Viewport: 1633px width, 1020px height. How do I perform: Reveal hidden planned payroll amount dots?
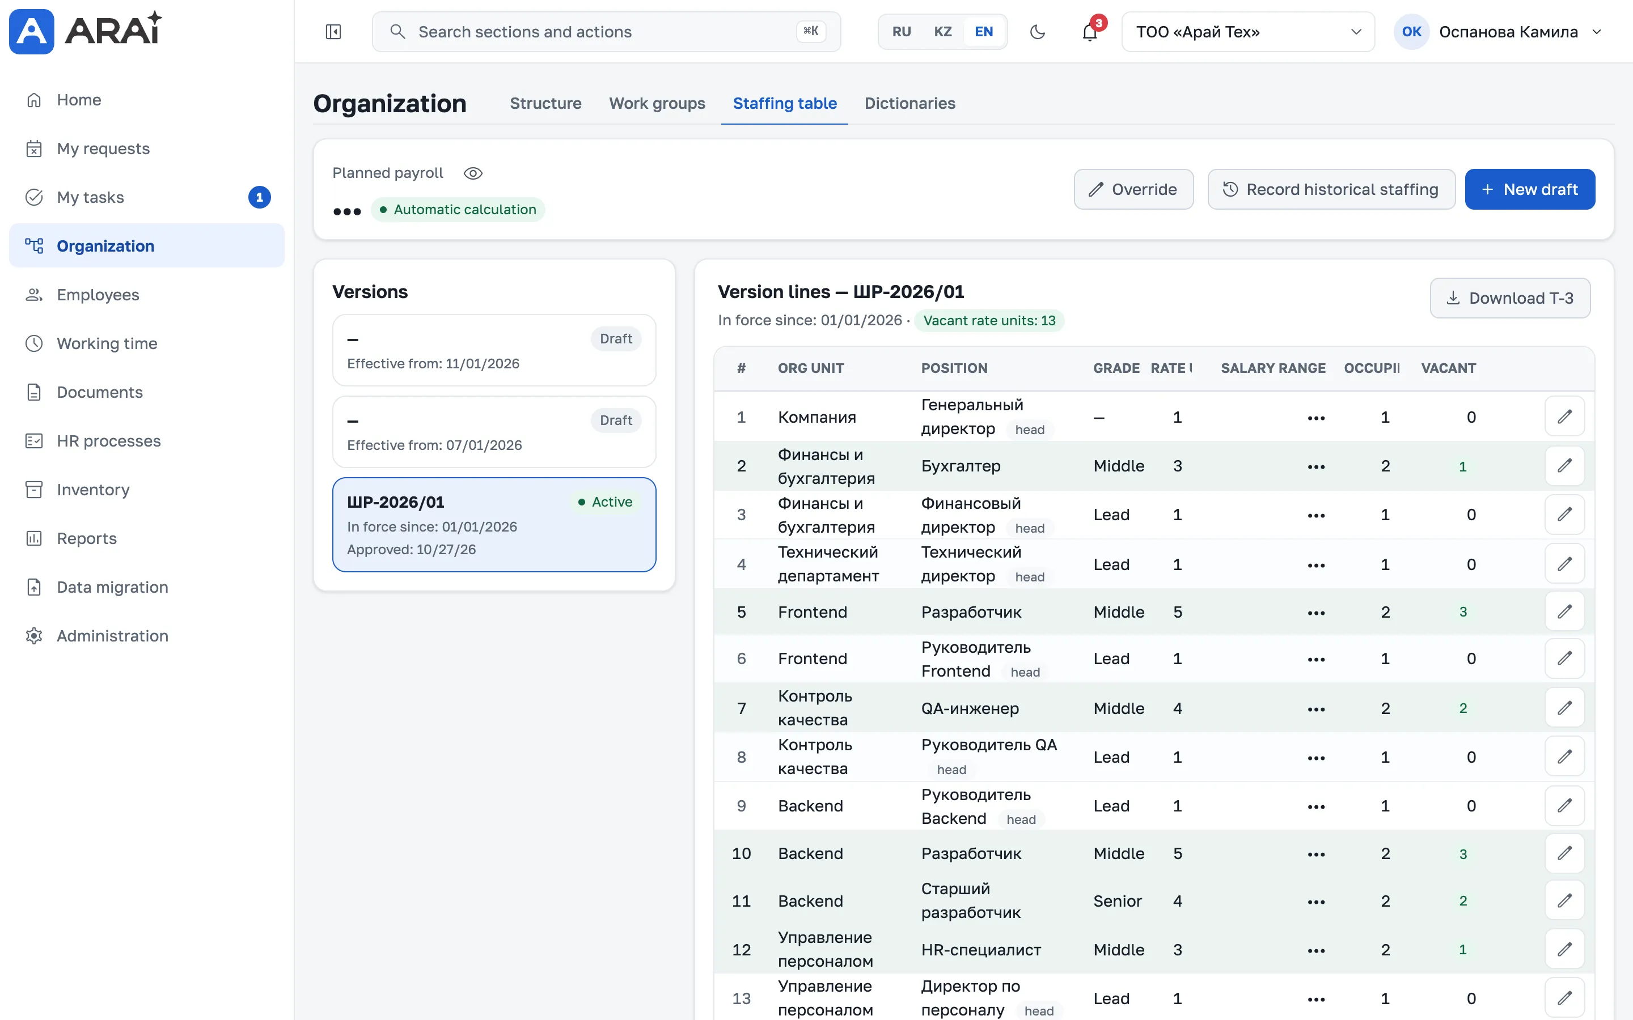pyautogui.click(x=347, y=211)
